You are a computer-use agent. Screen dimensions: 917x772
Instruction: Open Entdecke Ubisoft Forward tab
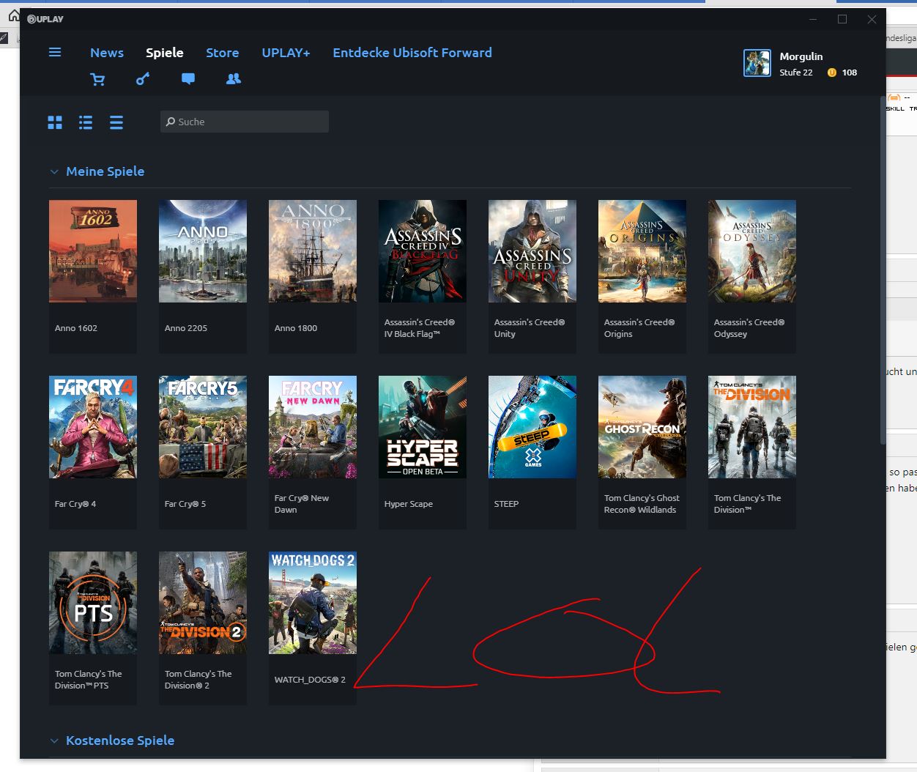[412, 53]
